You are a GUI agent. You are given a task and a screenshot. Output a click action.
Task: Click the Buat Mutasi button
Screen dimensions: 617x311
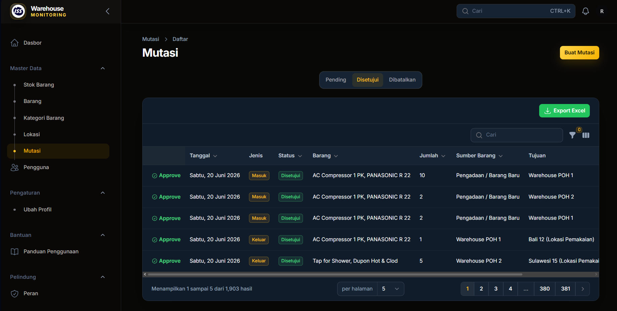click(x=579, y=53)
